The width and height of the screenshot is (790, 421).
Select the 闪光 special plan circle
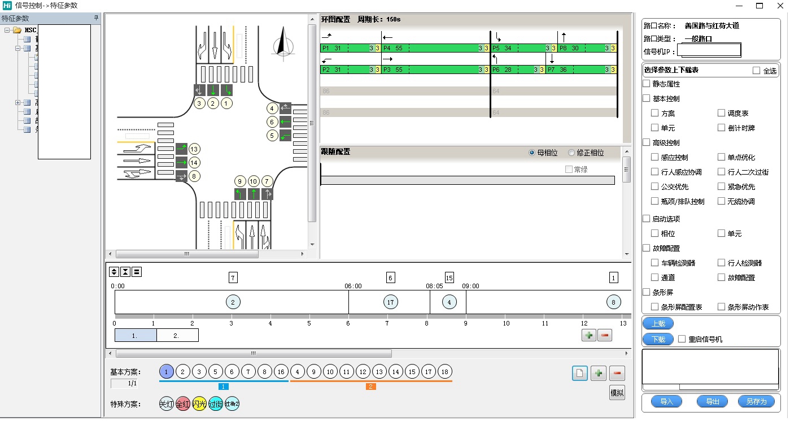199,404
